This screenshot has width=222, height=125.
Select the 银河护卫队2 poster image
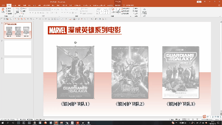click(130, 72)
